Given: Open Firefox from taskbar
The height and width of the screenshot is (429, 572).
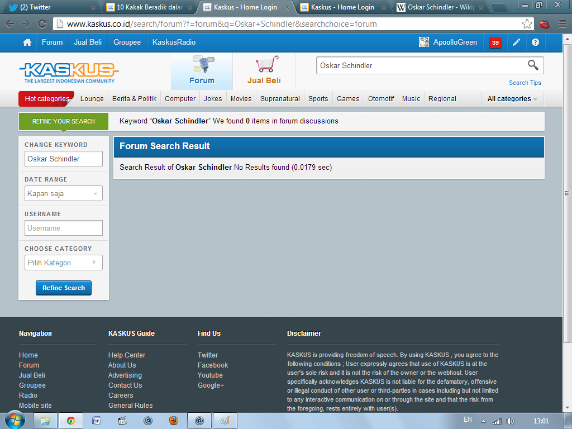Looking at the screenshot, I should (x=174, y=421).
